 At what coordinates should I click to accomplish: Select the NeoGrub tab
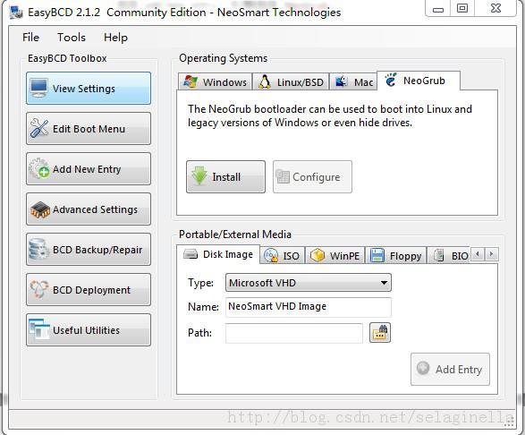click(x=419, y=81)
